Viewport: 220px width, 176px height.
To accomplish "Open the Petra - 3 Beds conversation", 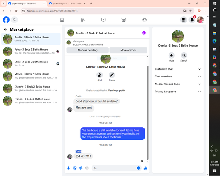I will pyautogui.click(x=31, y=51).
